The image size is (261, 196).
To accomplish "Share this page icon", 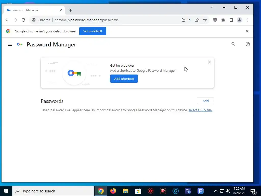I will click(x=197, y=20).
